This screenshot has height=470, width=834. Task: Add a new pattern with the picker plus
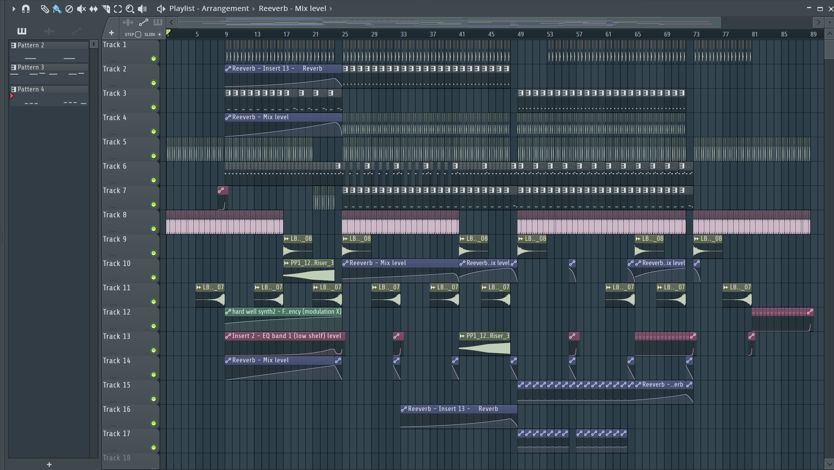[49, 465]
